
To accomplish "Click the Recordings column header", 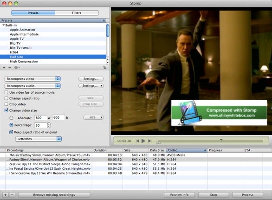I will coord(49,150).
